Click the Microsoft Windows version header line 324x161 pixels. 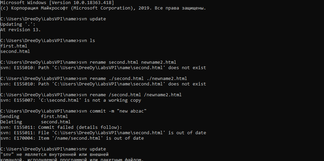tap(57, 3)
